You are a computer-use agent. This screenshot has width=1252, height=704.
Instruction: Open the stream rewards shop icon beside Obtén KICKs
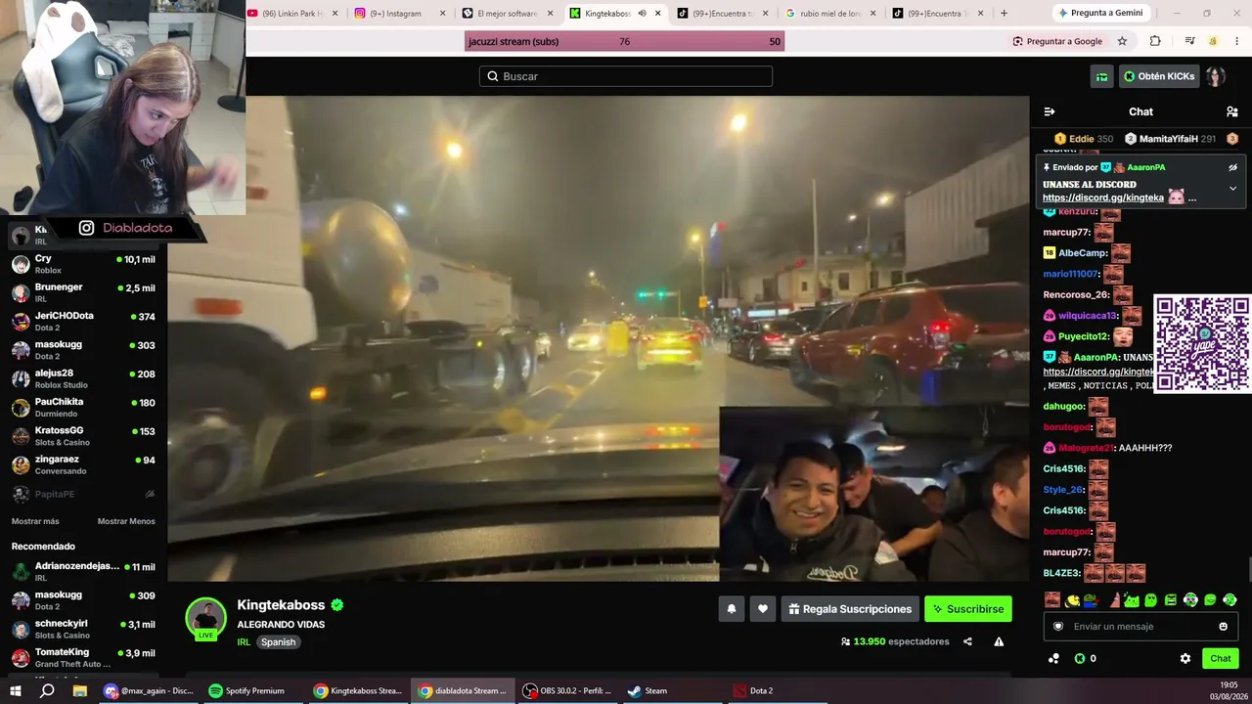tap(1102, 76)
